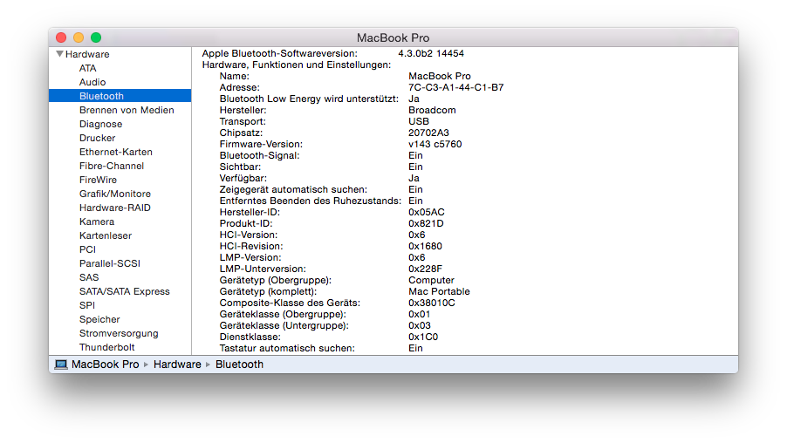Click Hersteller-ID value 0x05AC

coord(426,212)
